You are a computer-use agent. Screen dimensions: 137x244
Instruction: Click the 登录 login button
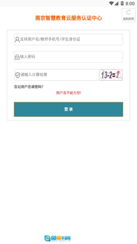[x=68, y=109]
